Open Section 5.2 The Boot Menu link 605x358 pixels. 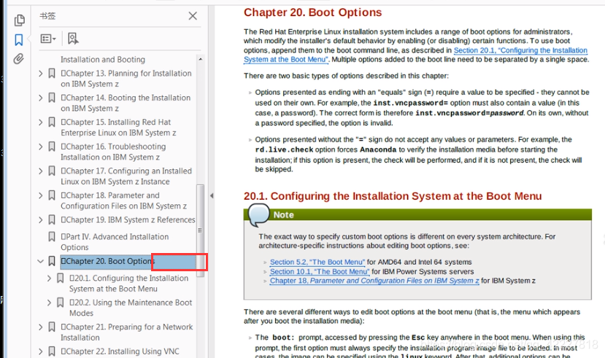tap(317, 262)
